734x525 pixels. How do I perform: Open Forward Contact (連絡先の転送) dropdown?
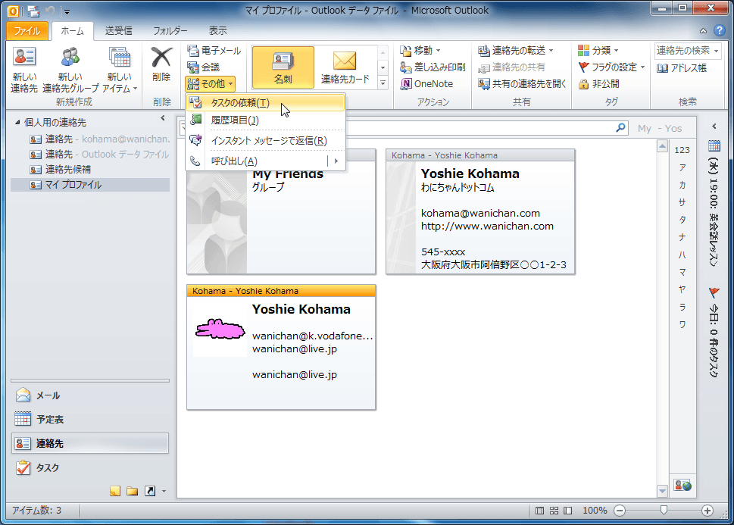tap(516, 50)
